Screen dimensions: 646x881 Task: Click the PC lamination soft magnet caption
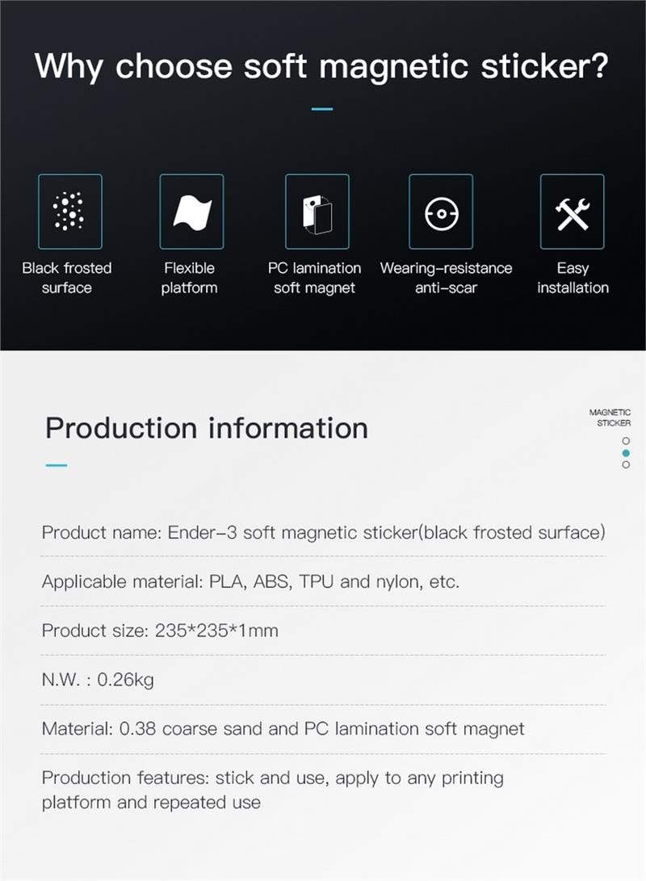pos(315,278)
